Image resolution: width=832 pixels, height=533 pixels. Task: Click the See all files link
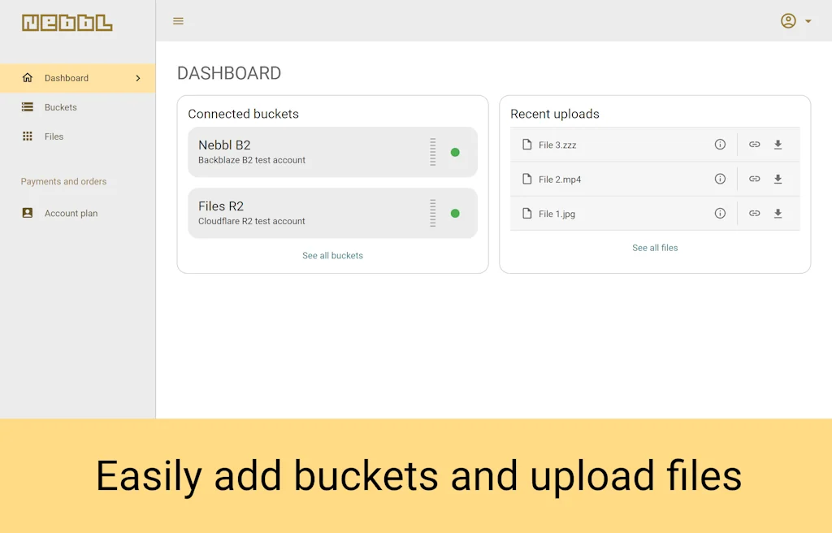pyautogui.click(x=655, y=248)
